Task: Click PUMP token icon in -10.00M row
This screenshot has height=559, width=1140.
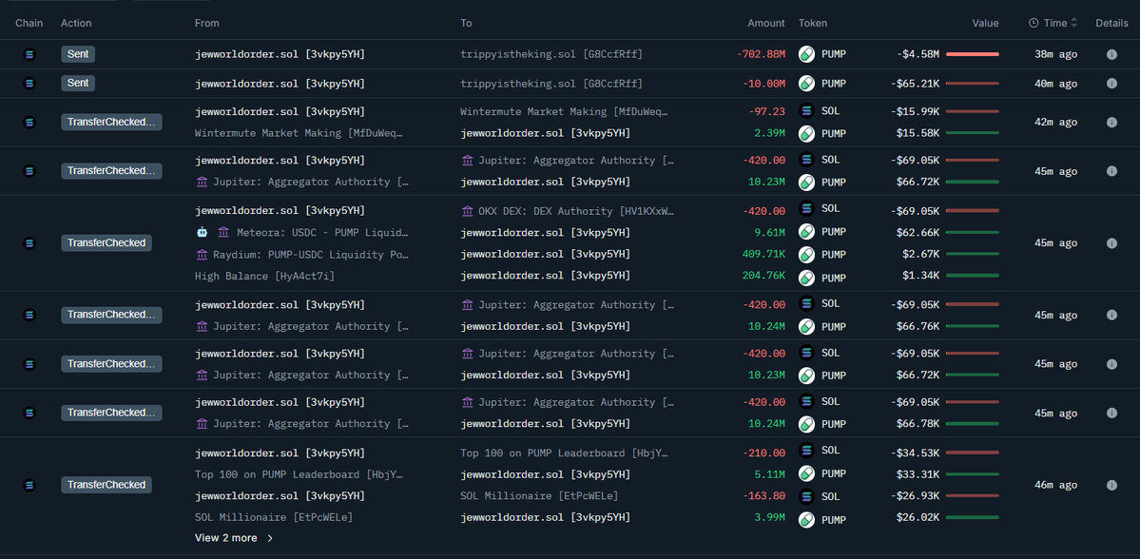Action: [x=806, y=84]
